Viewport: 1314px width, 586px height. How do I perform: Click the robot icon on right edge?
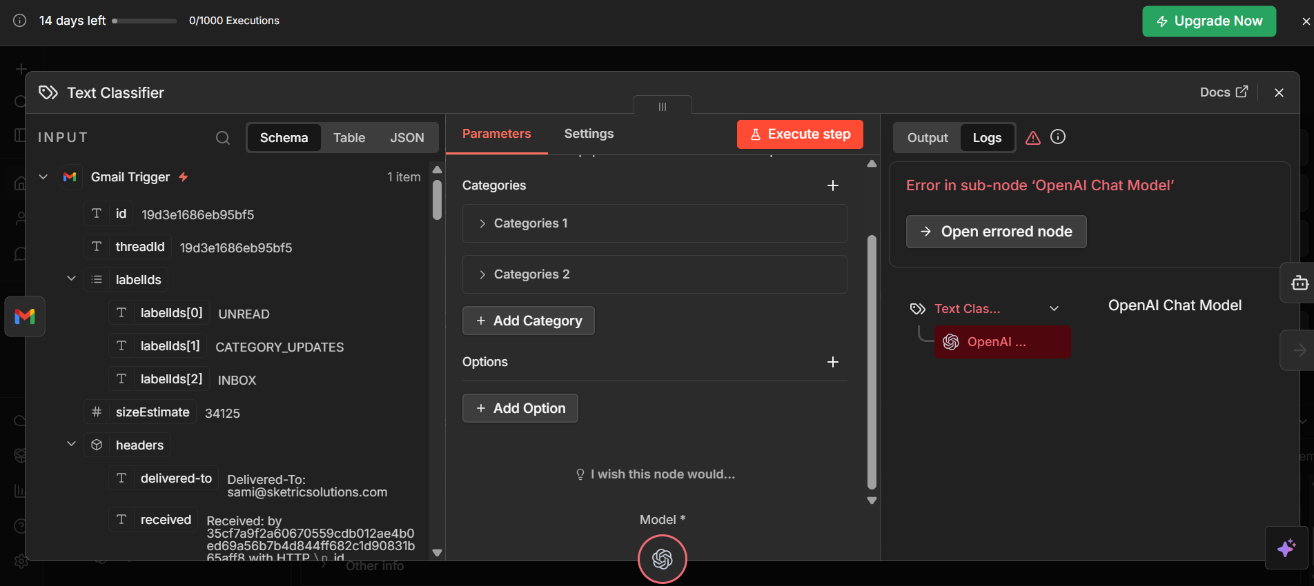coord(1299,283)
